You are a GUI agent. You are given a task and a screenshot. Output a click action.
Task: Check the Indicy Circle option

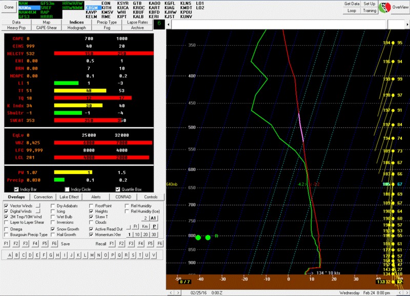[x=67, y=189]
